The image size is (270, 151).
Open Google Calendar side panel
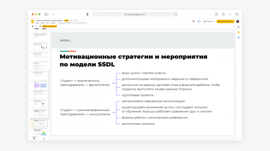[x=239, y=27]
